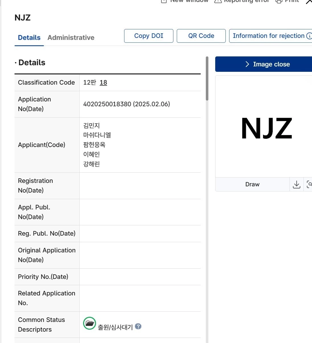Open New window link
This screenshot has width=312, height=343.
pos(185,1)
